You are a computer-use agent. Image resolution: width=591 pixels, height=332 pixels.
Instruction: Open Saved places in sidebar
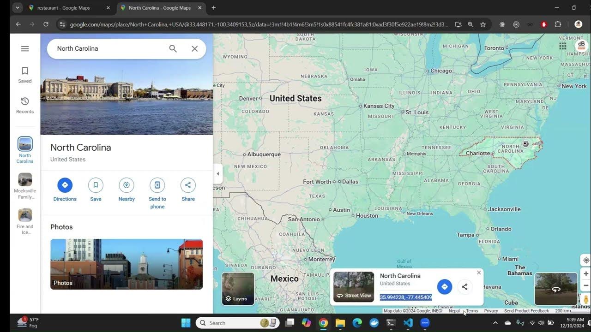(x=25, y=75)
